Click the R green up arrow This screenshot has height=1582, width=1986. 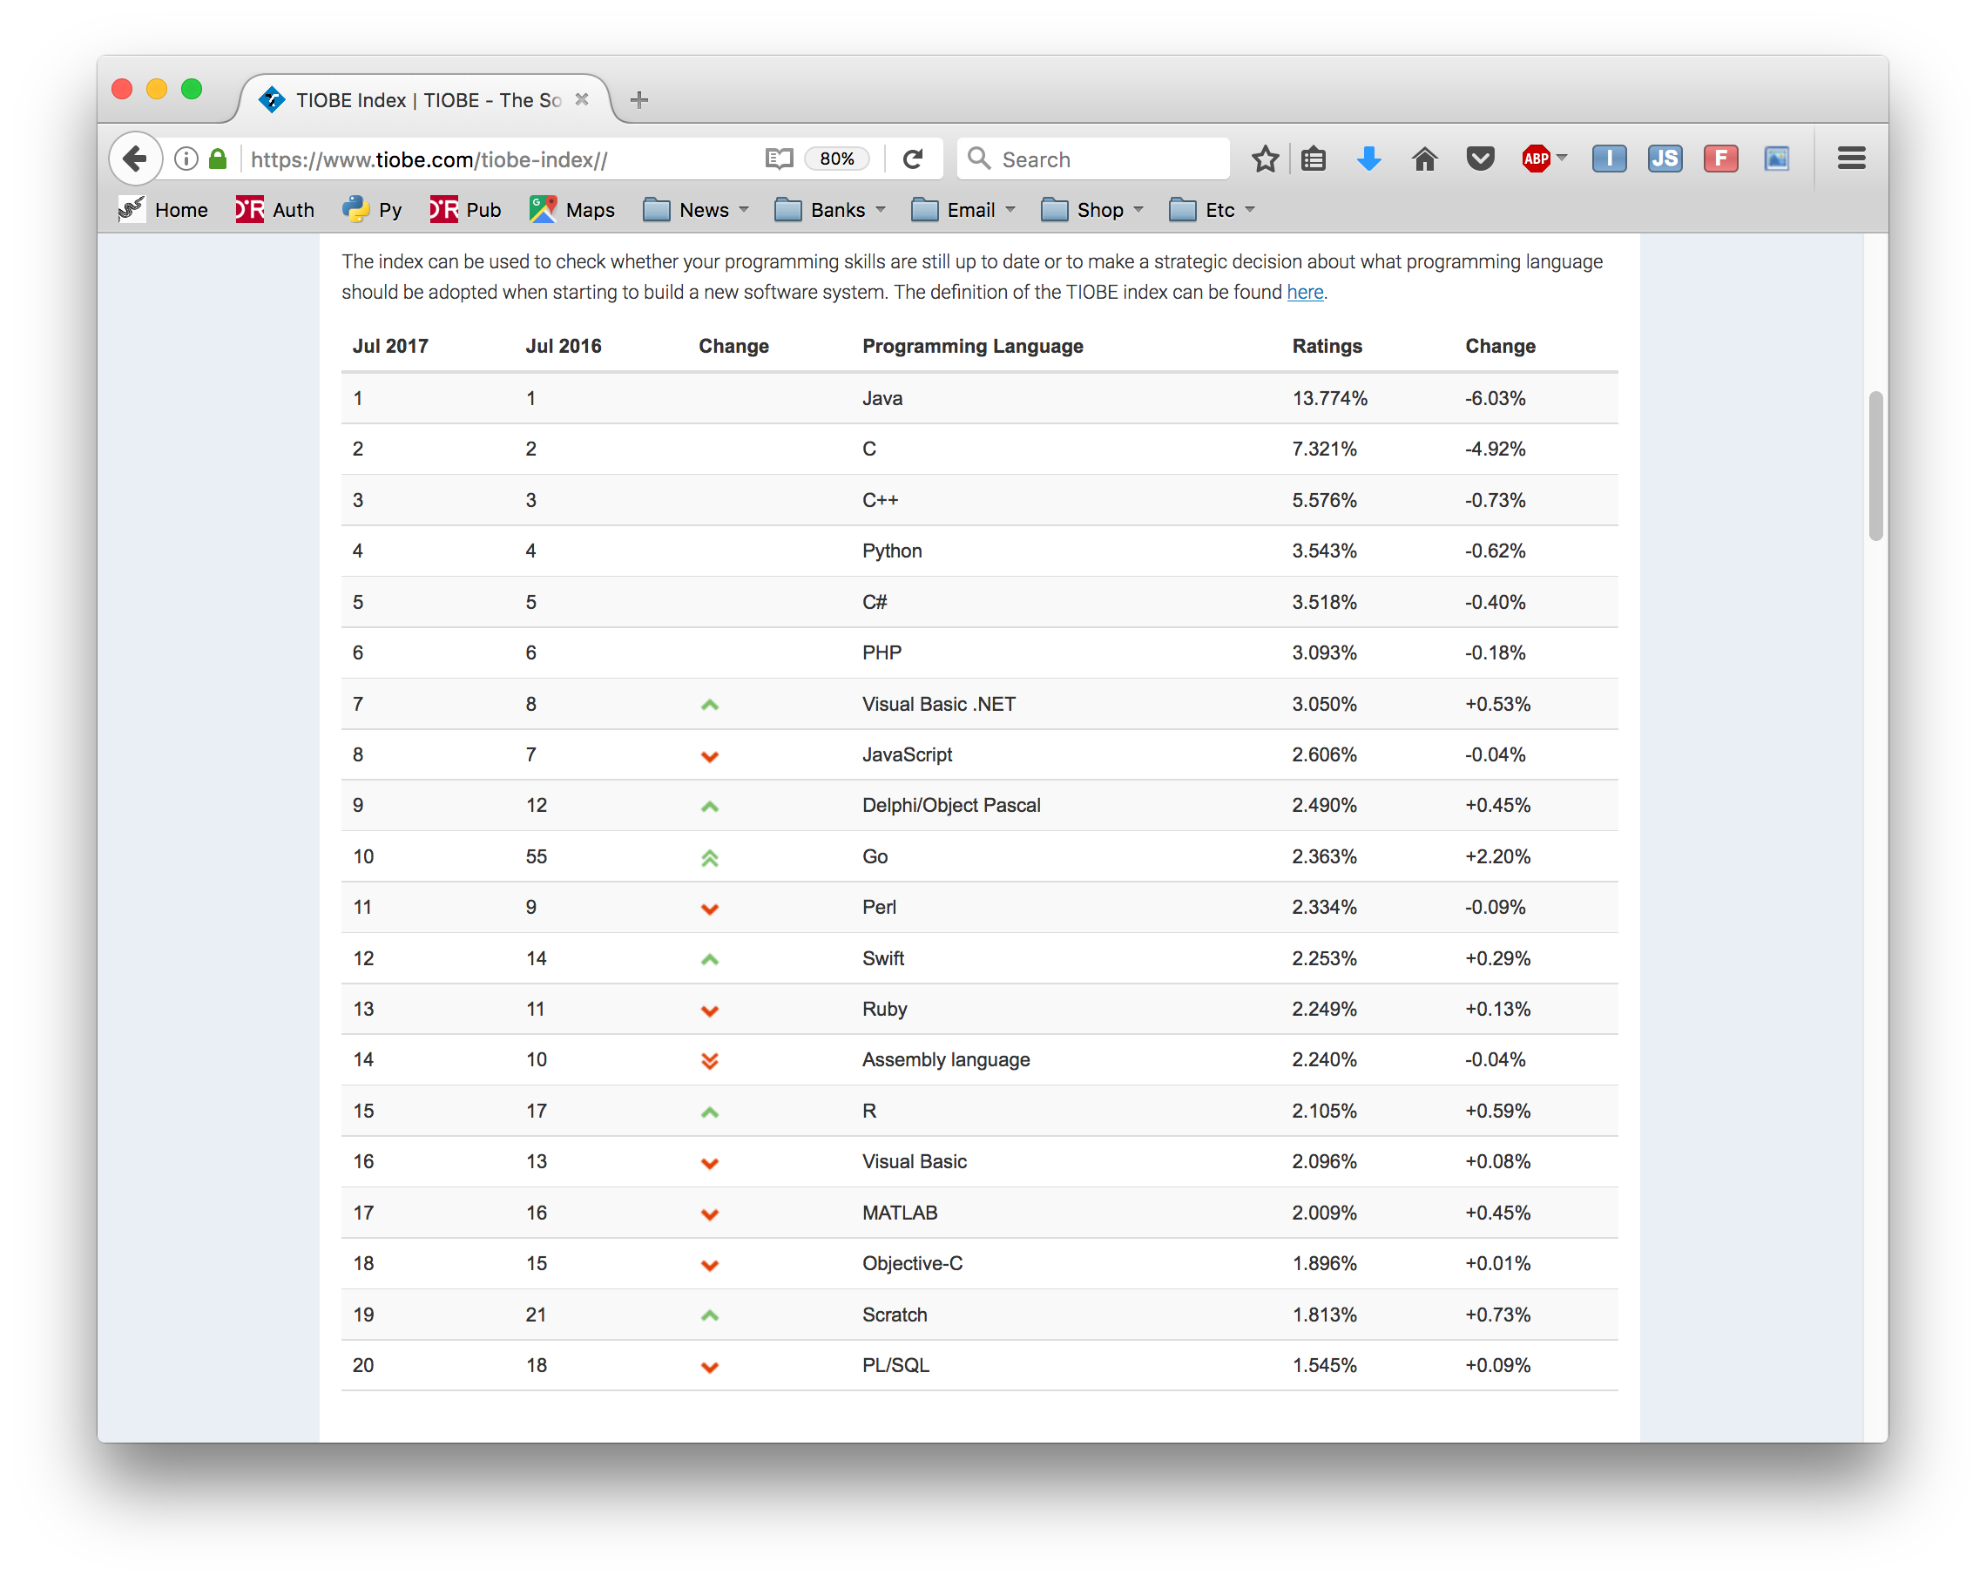pos(709,1112)
